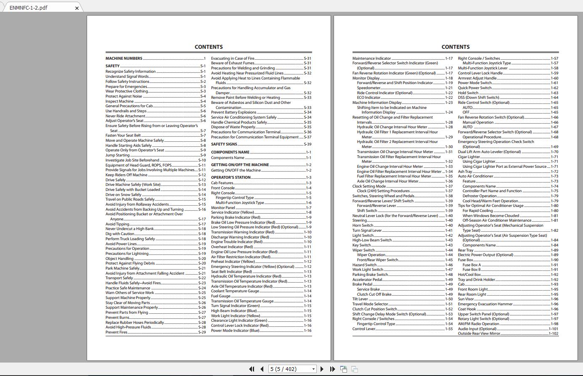
Task: Click the Protect Against Noise entry
Action: [x=156, y=96]
